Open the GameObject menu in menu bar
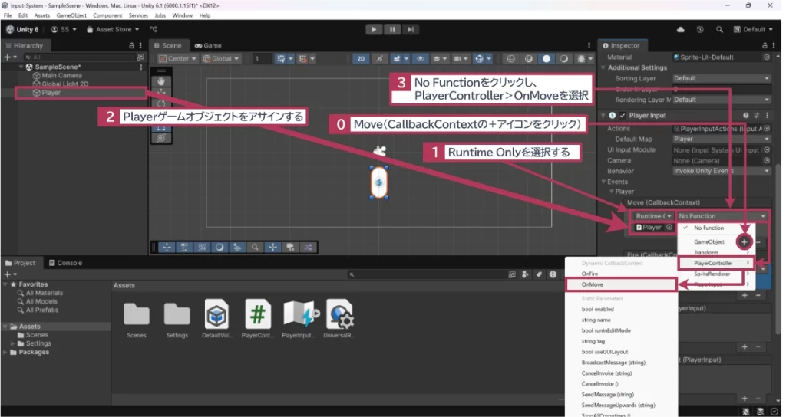The width and height of the screenshot is (786, 417). (x=71, y=15)
